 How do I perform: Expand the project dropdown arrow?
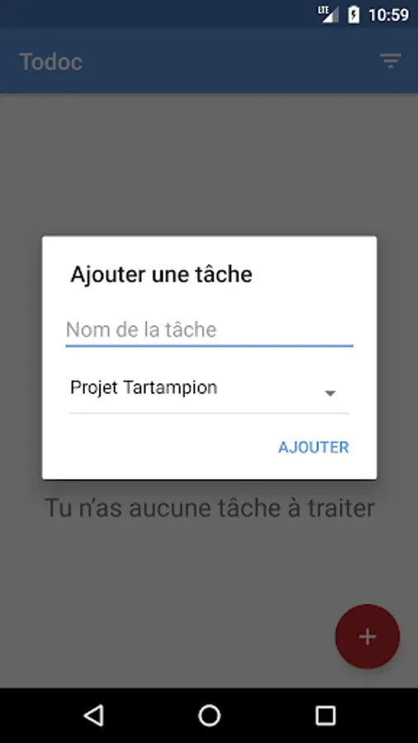point(330,393)
